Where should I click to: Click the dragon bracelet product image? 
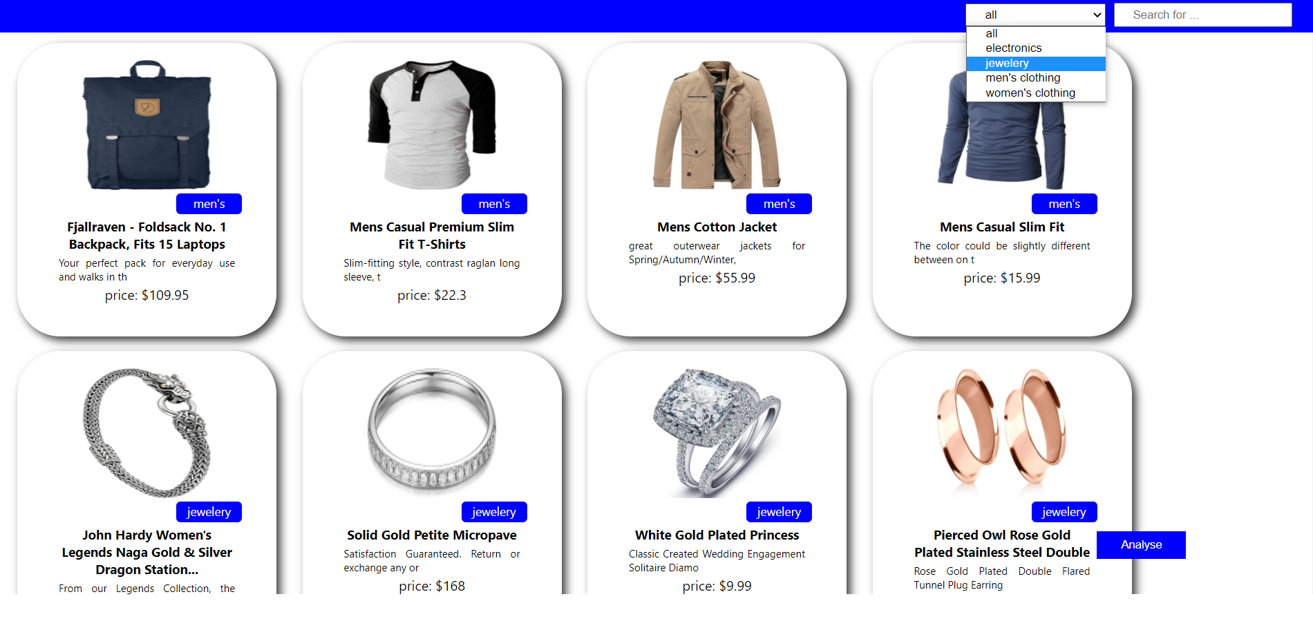click(x=147, y=432)
